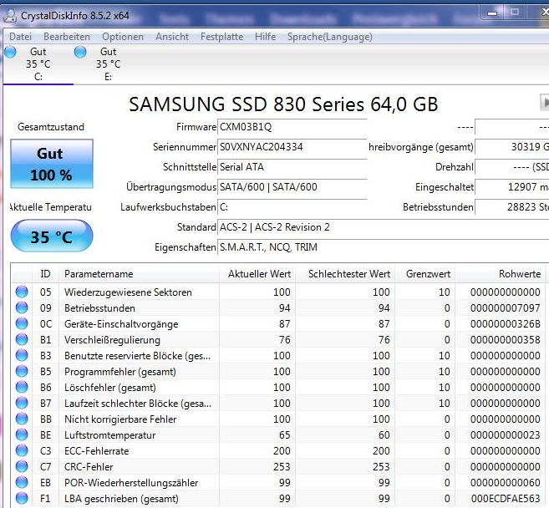Click status orb of Laufzeit schlechter Blöcke row
This screenshot has height=508, width=549.
click(22, 404)
